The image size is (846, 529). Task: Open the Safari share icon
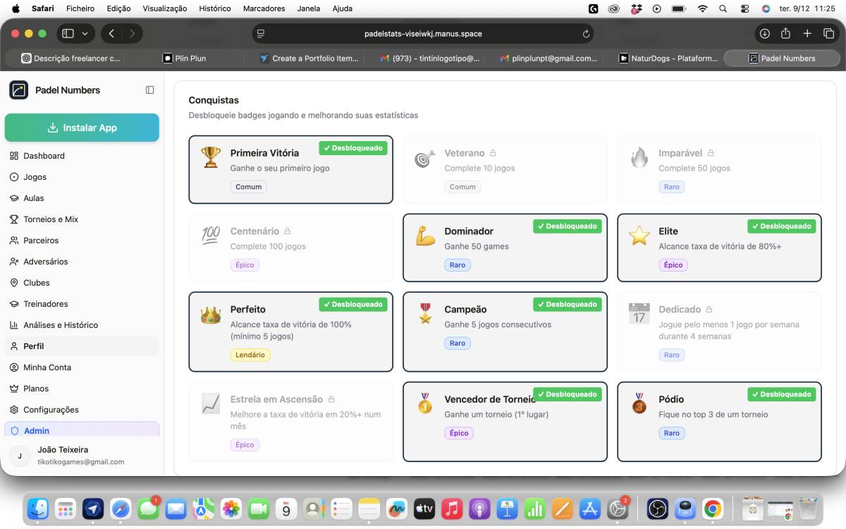pyautogui.click(x=785, y=34)
